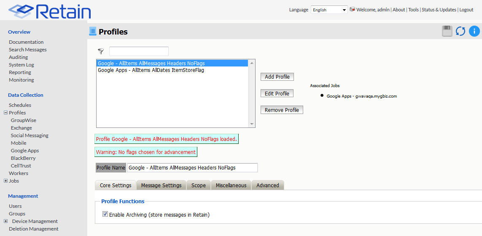The width and height of the screenshot is (482, 236).
Task: Click associated job Google Apps - gwavaqa.mygbiz.com
Action: point(361,96)
